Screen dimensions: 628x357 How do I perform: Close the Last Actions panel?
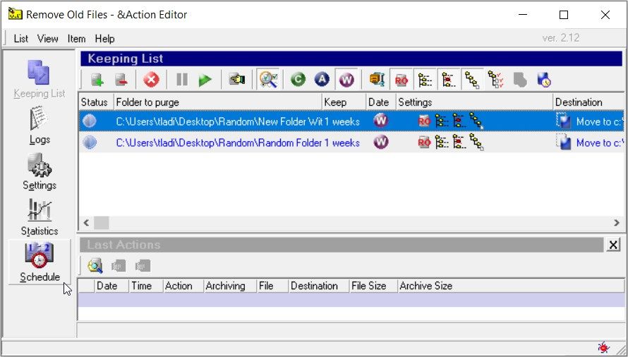pos(613,244)
